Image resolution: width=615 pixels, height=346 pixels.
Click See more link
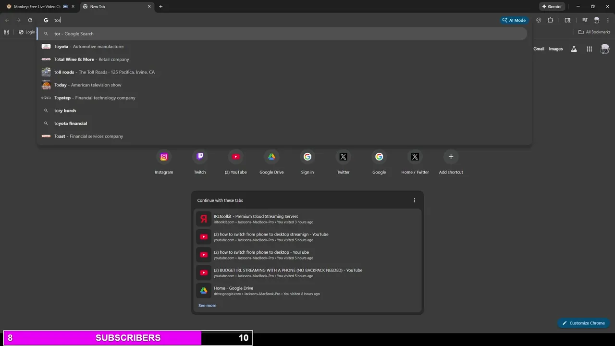point(208,306)
